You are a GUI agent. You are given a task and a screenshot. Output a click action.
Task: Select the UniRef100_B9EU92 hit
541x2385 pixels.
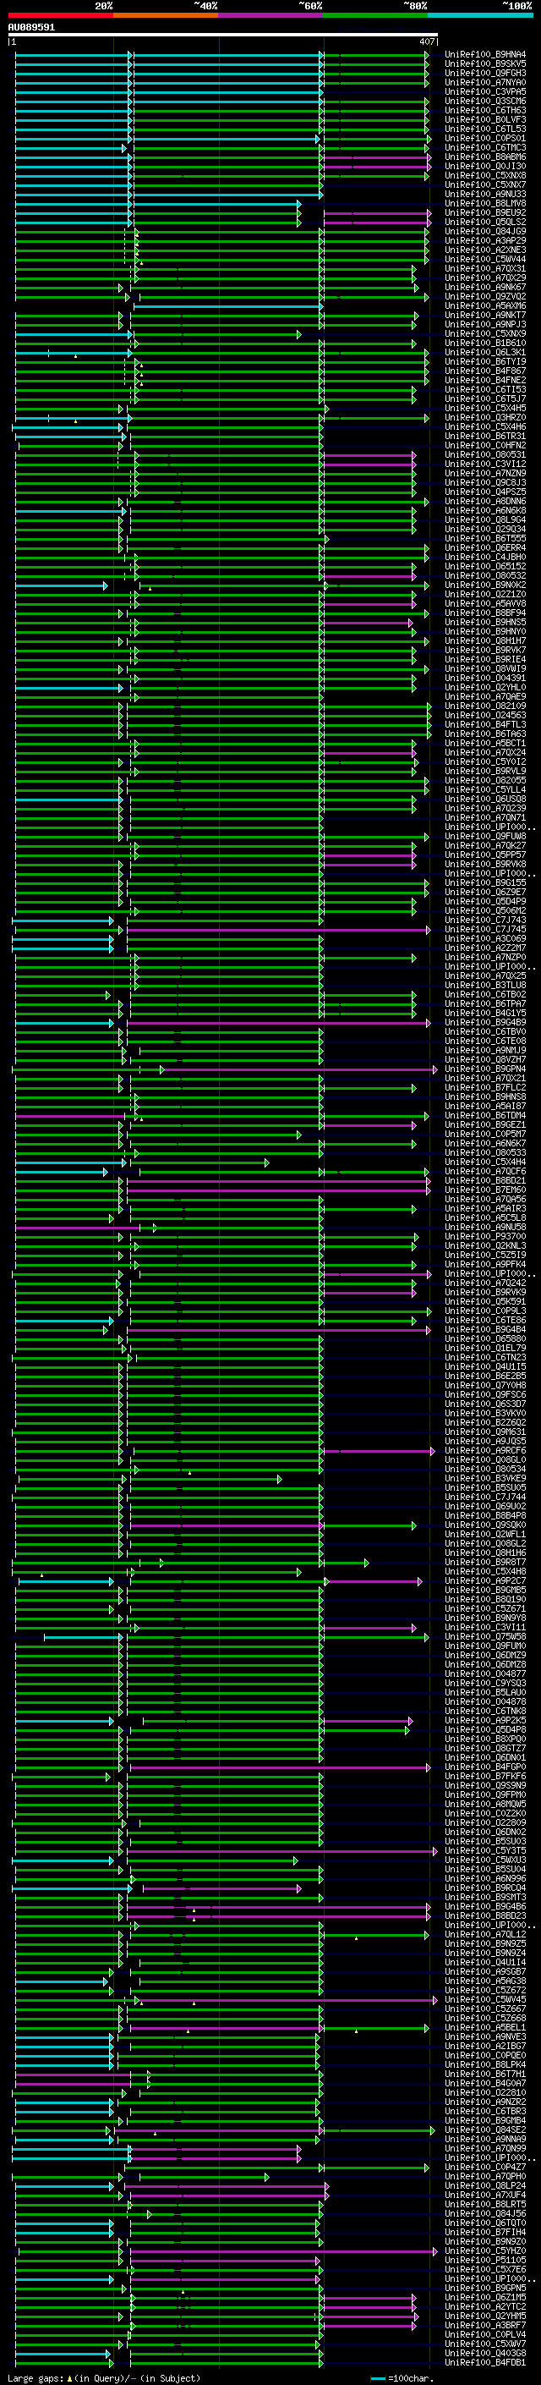coord(485,213)
